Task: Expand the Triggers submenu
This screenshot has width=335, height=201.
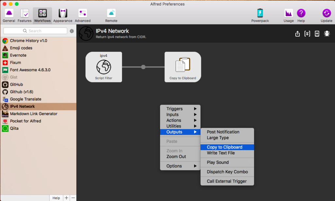Action: pyautogui.click(x=180, y=109)
